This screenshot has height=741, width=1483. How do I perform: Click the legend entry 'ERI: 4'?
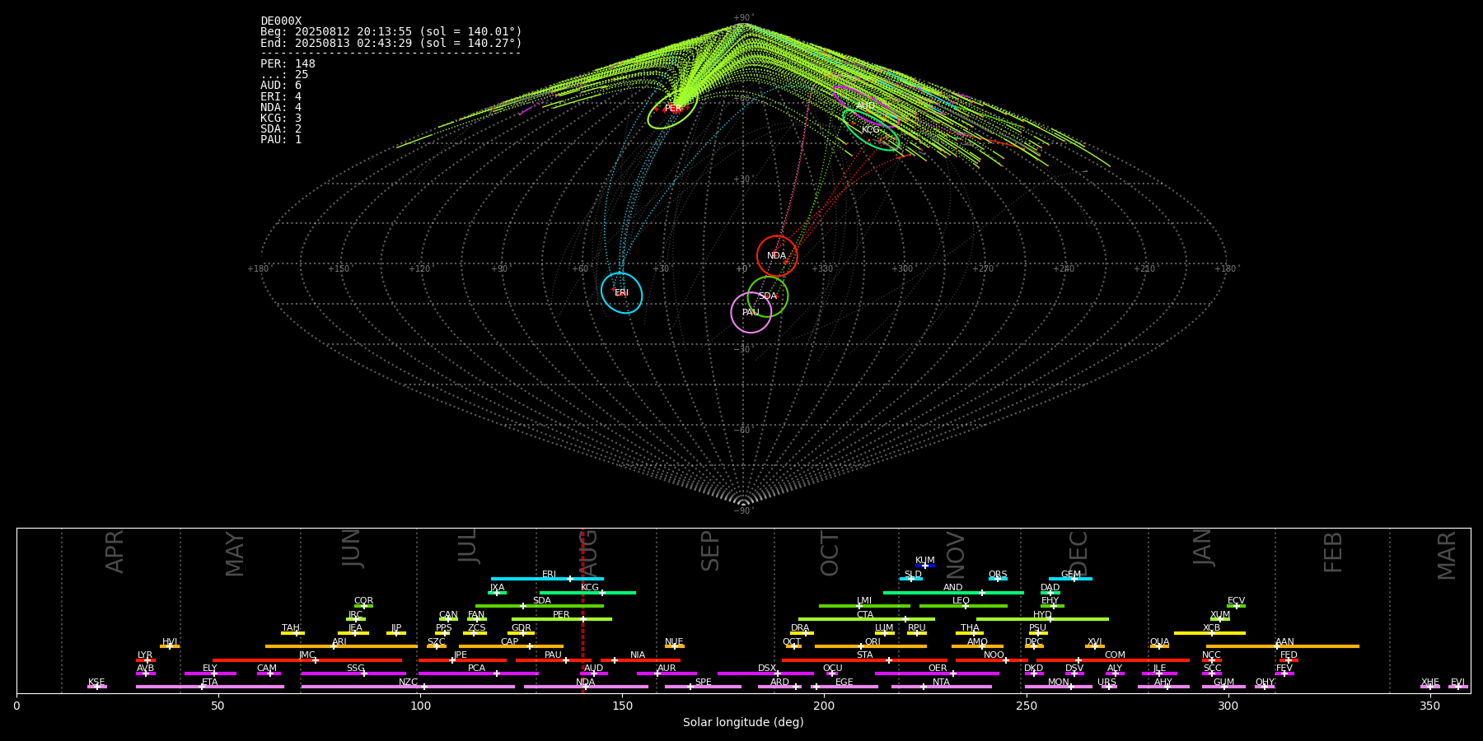(x=281, y=96)
